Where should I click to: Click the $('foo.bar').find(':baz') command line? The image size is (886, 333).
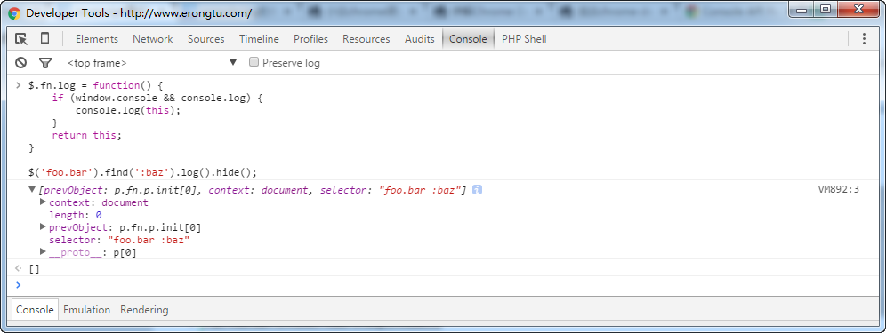[x=142, y=172]
